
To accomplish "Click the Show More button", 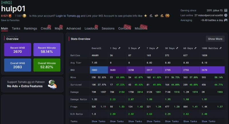I will [x=215, y=39].
